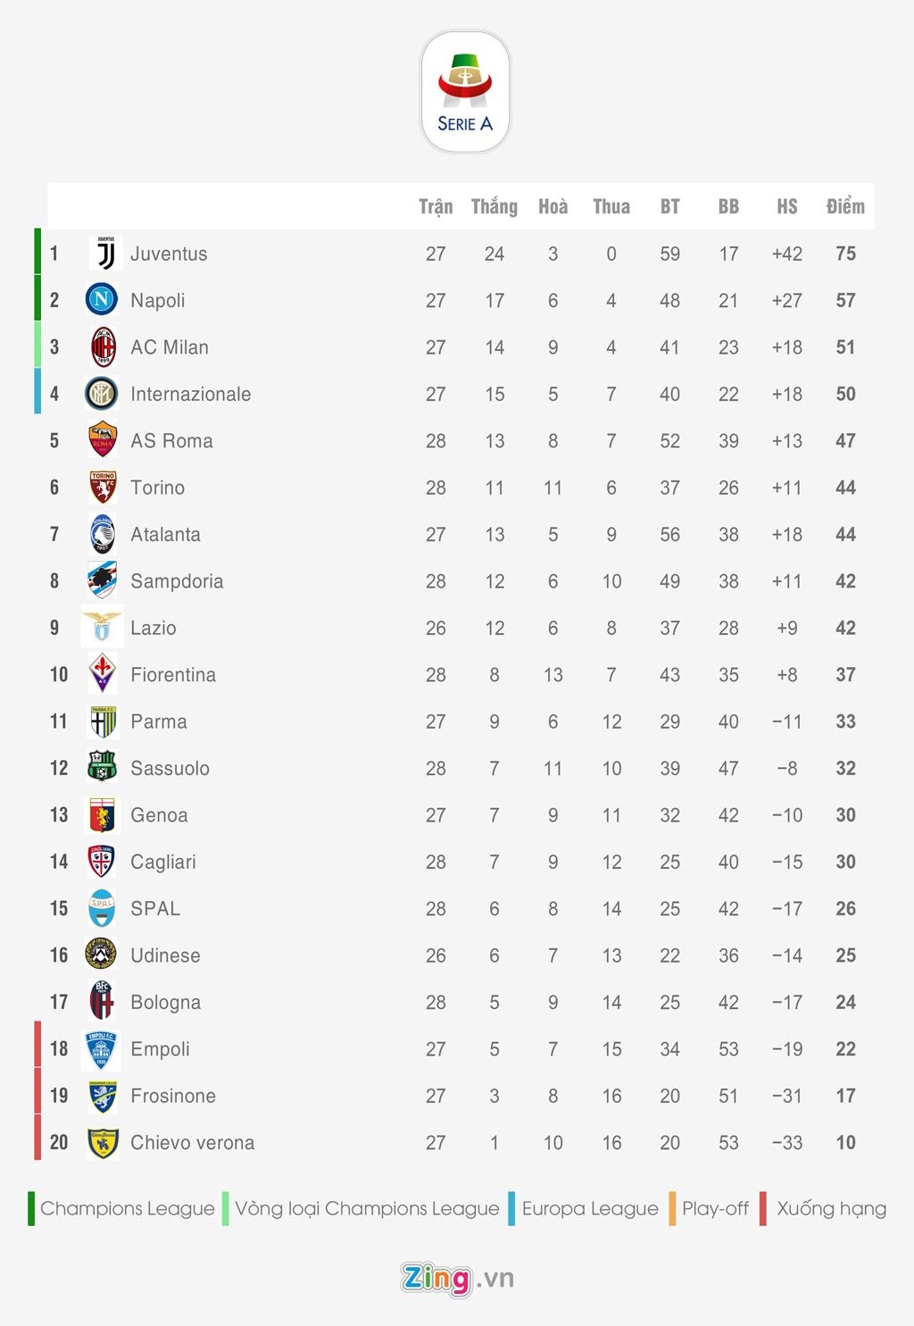Click the Europa League legend label
The width and height of the screenshot is (914, 1326).
point(590,1208)
